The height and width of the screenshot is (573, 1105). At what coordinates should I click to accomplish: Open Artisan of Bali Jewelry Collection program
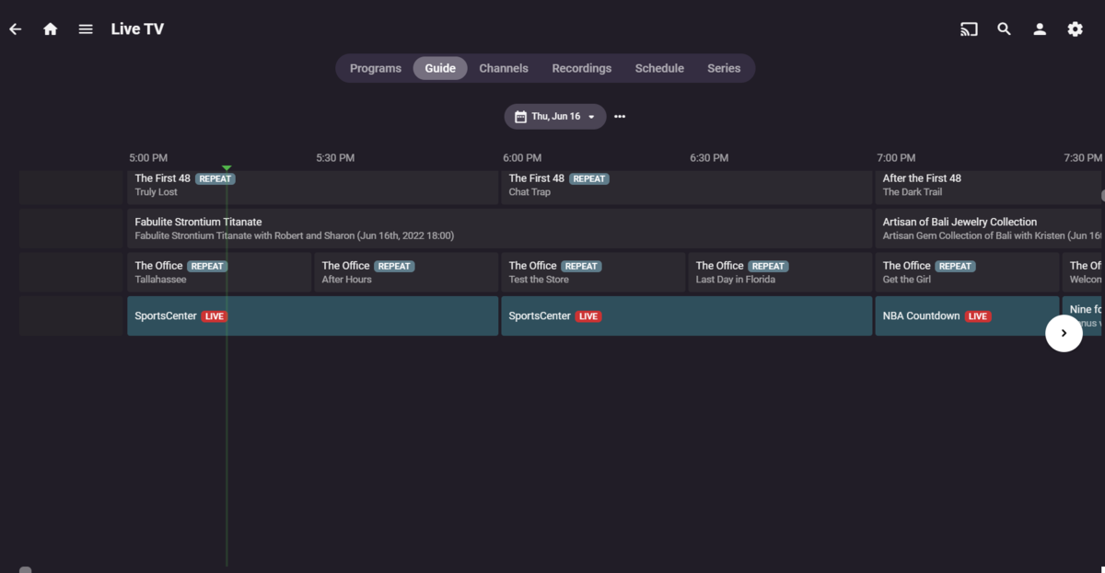click(988, 228)
